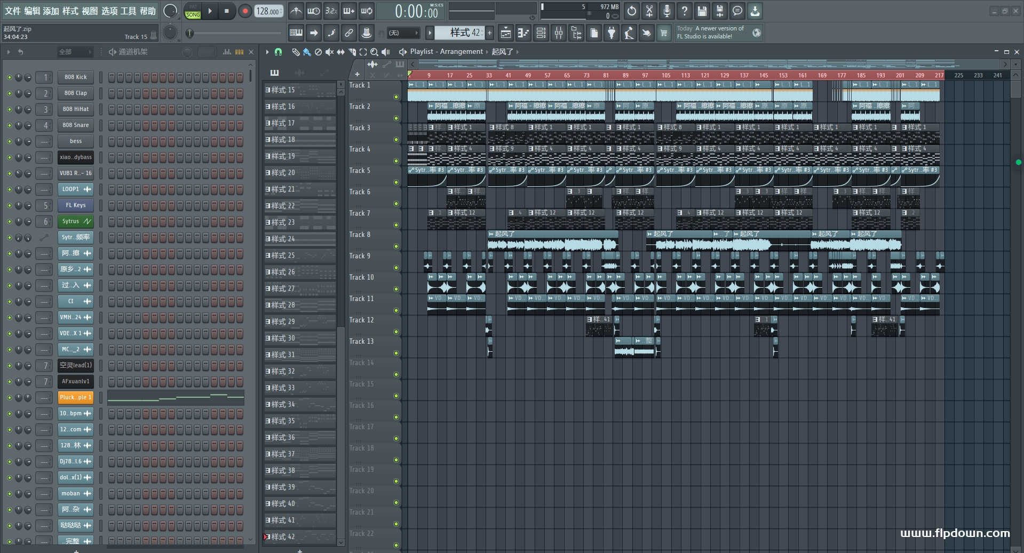Viewport: 1024px width, 553px height.
Task: Toggle the metronome icon
Action: [x=296, y=11]
